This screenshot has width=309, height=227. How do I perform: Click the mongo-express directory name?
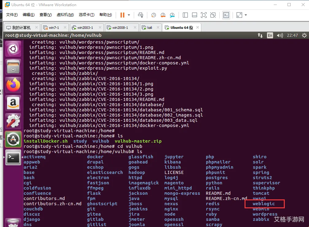[182, 193]
